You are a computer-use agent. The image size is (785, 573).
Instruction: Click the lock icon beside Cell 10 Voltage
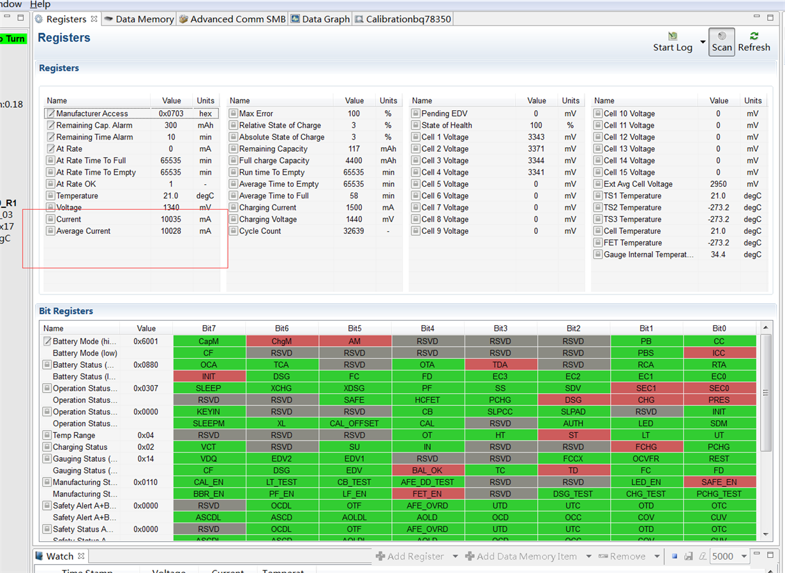598,113
